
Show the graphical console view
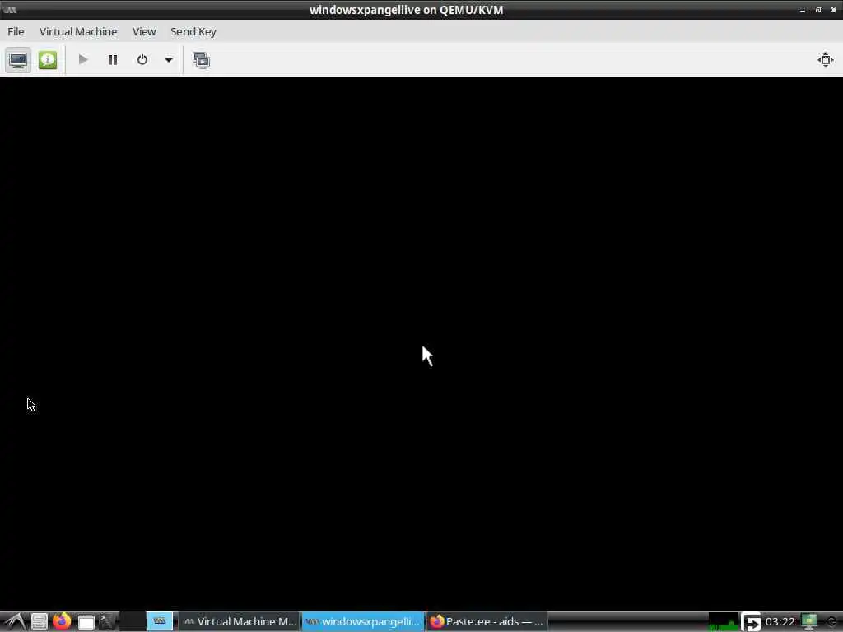pos(18,59)
